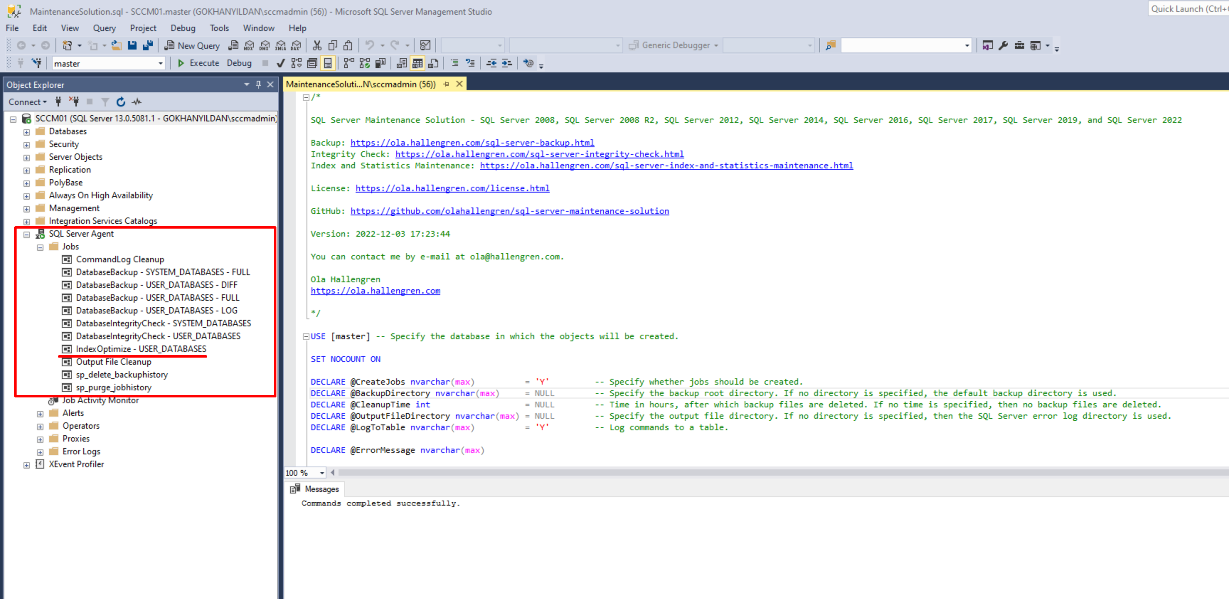Click the DMX query icon
This screenshot has width=1229, height=599.
coord(264,46)
